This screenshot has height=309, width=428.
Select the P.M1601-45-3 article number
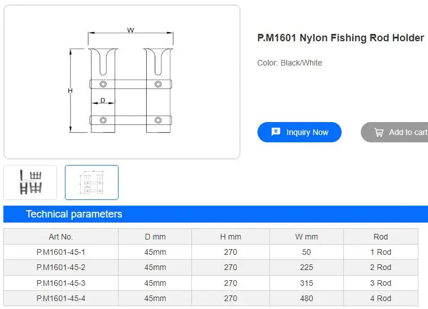(61, 283)
